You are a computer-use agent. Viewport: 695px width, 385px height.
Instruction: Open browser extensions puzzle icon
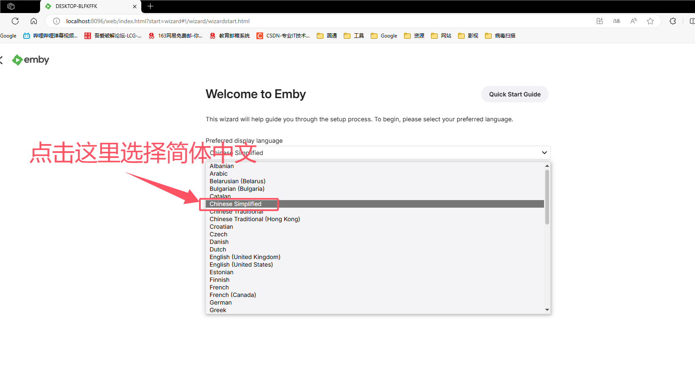(x=673, y=21)
